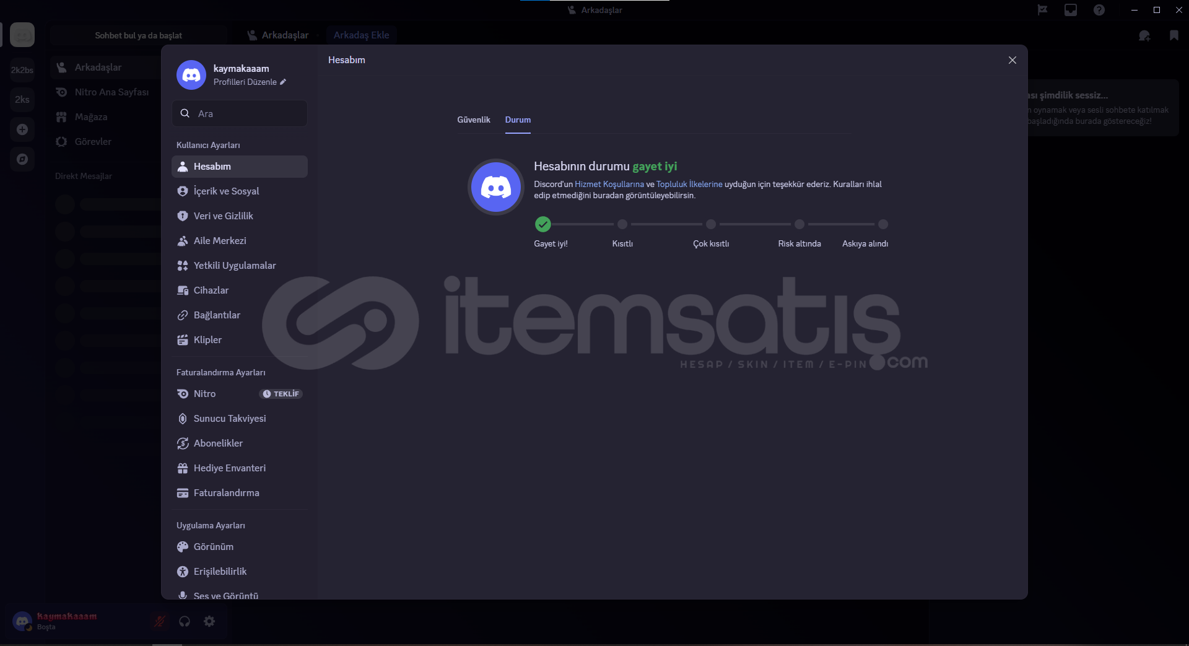
Task: Click the flag icon in title bar
Action: click(x=1043, y=10)
